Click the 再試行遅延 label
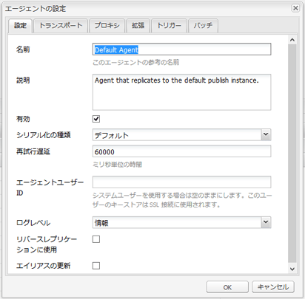Image resolution: width=305 pixels, height=299 pixels. pyautogui.click(x=33, y=151)
